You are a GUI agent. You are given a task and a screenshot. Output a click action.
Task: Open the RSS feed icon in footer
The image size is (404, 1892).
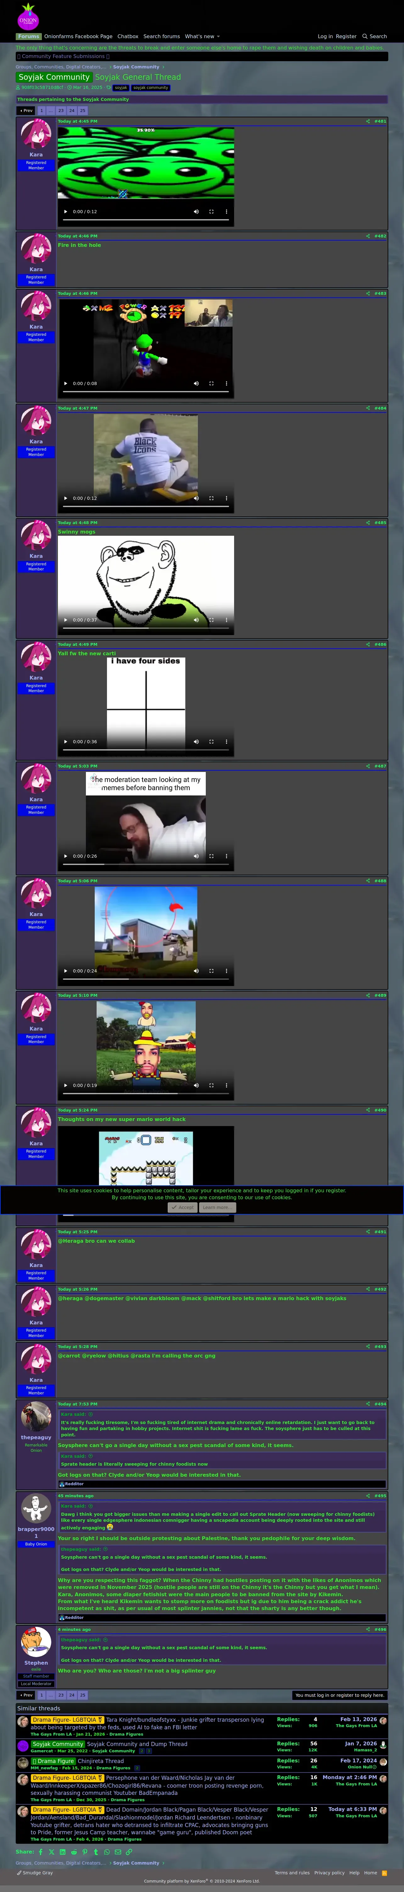384,1872
